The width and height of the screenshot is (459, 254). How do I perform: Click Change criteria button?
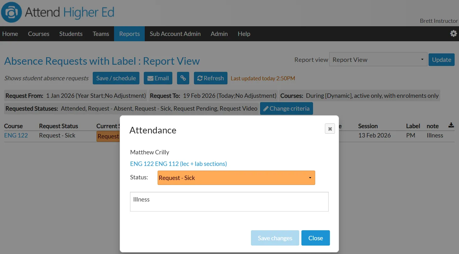286,108
